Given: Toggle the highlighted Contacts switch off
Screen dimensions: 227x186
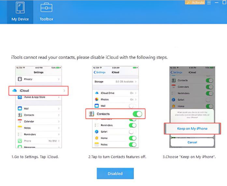Looking at the screenshot, I should coord(137,114).
